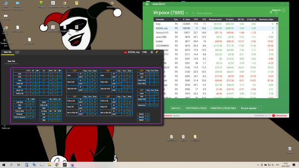Switch РУС input language indicator
This screenshot has height=168, width=299.
click(x=278, y=165)
